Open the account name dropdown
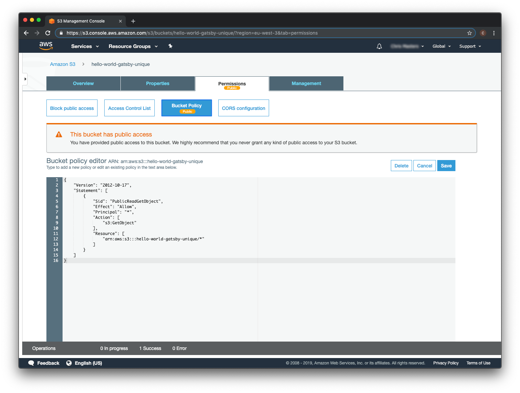Screen dimensions: 520x393 coord(407,46)
